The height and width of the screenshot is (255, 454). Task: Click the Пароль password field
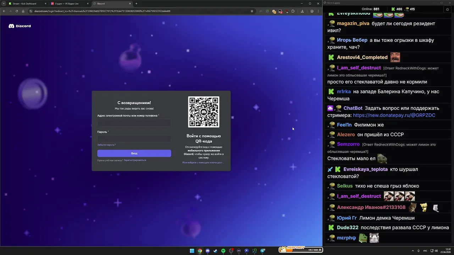coord(134,138)
